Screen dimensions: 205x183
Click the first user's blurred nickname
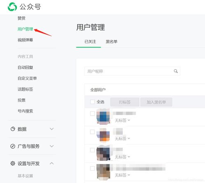pyautogui.click(x=124, y=113)
